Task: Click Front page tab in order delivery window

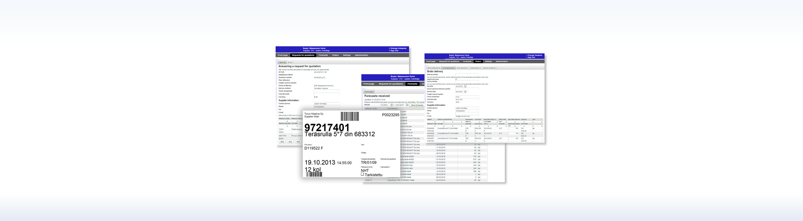Action: click(431, 61)
